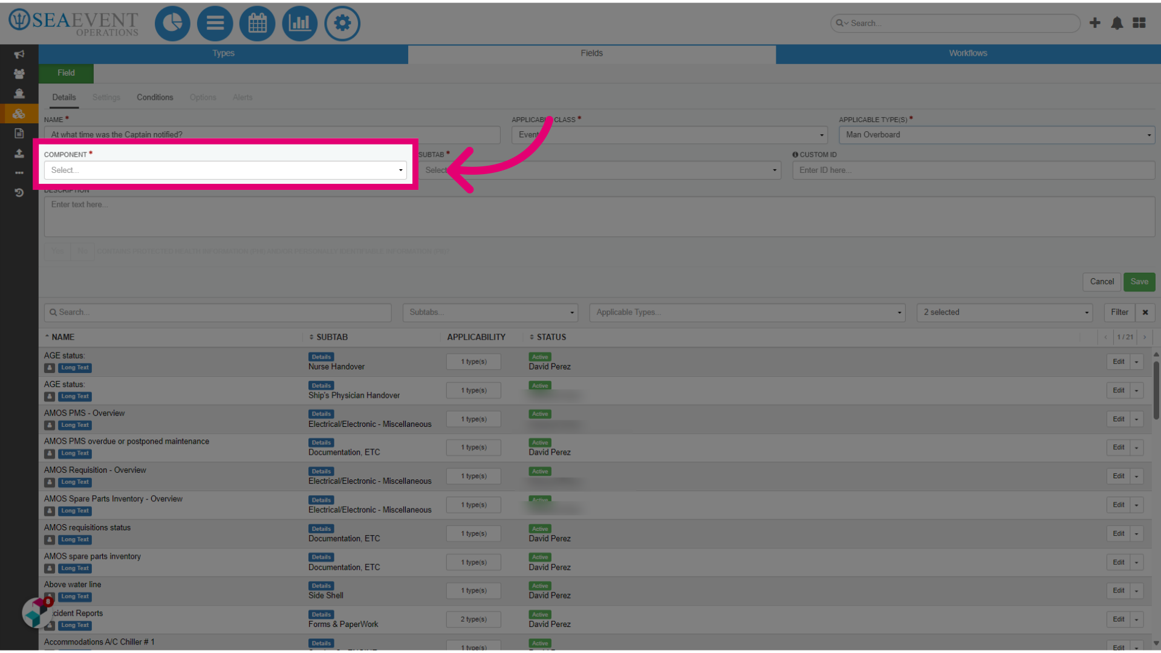Viewport: 1161px width, 653px height.
Task: Click the Custom ID info icon
Action: click(795, 155)
